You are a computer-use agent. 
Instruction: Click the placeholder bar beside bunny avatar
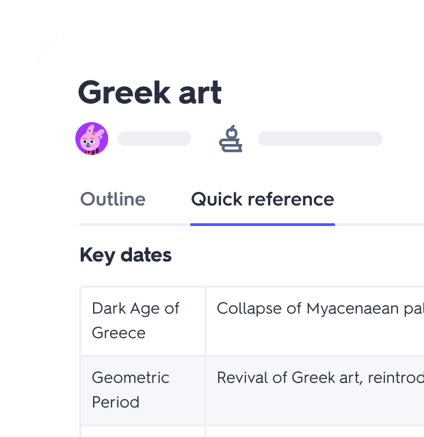154,139
